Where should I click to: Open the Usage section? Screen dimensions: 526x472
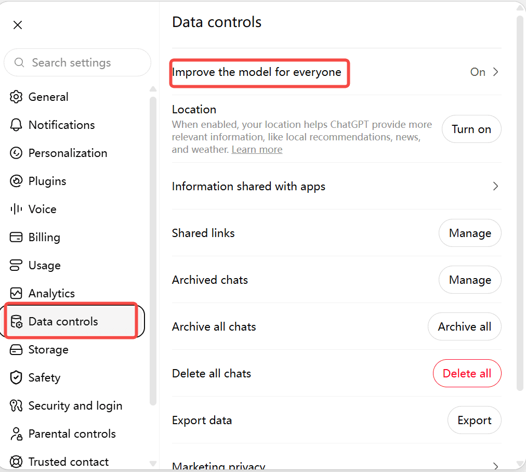point(73,265)
